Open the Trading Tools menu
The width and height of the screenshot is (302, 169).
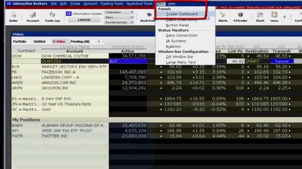click(x=111, y=4)
